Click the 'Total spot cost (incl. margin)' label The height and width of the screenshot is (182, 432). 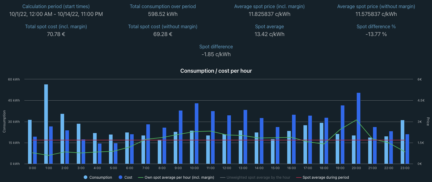[56, 26]
